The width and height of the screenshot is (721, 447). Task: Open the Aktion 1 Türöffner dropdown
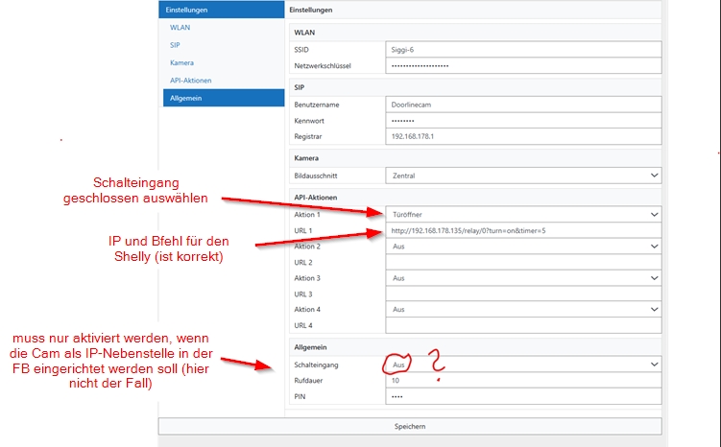coord(523,214)
